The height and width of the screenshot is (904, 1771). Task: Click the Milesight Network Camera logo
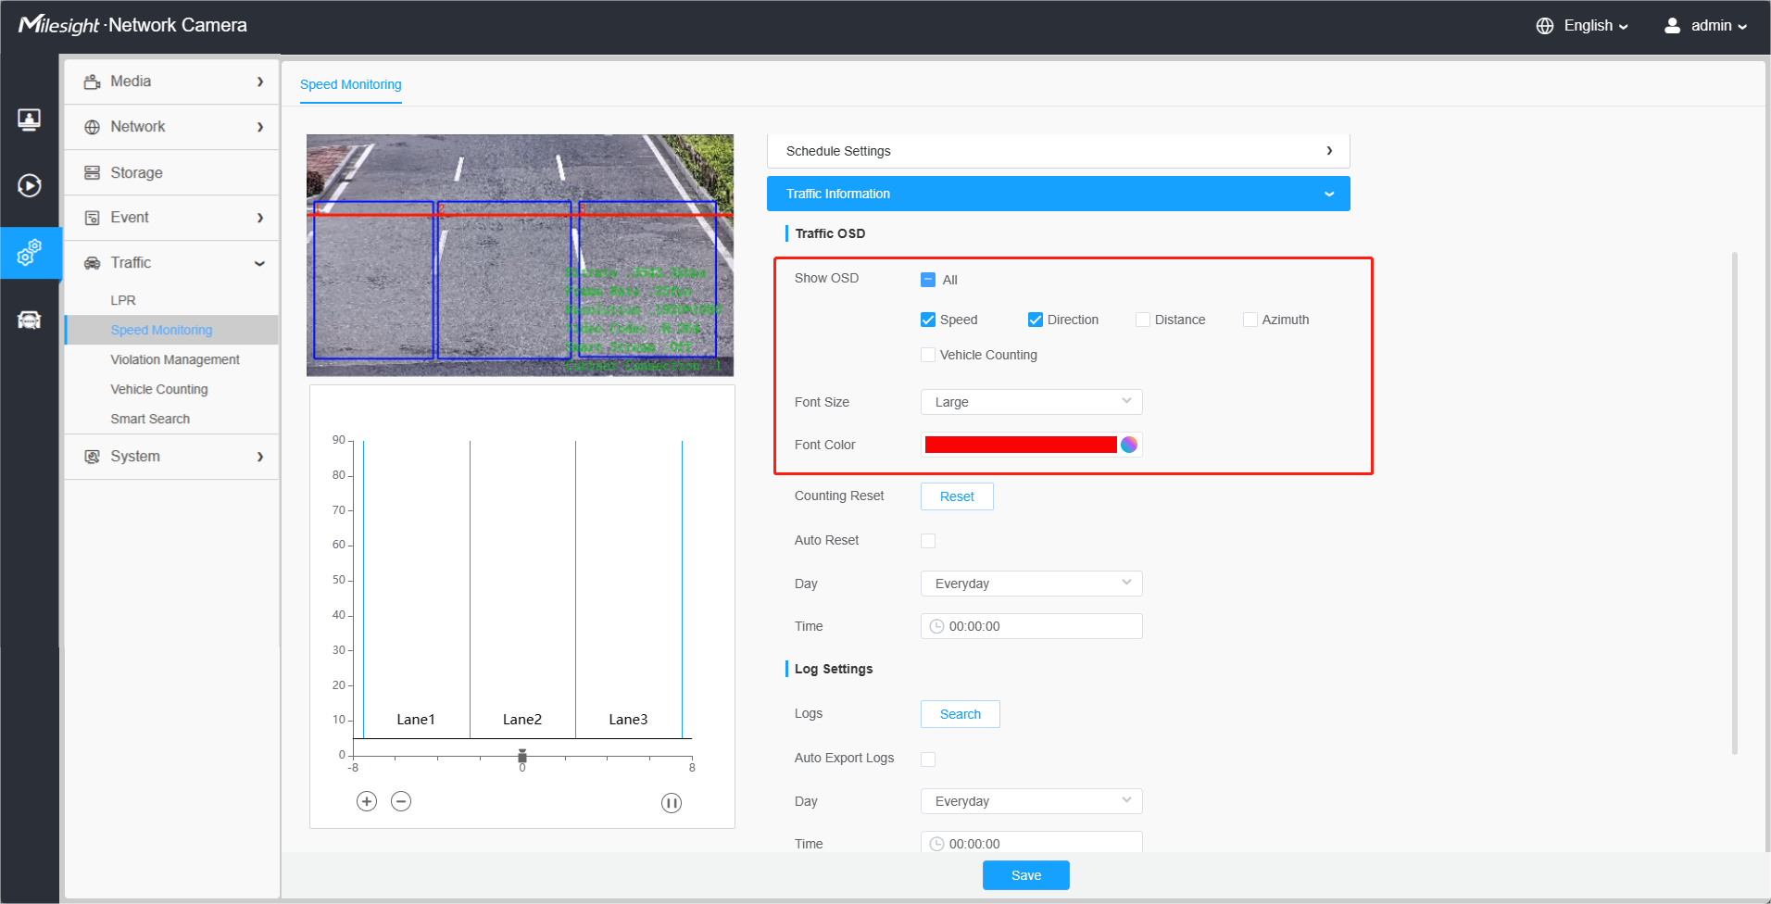132,25
